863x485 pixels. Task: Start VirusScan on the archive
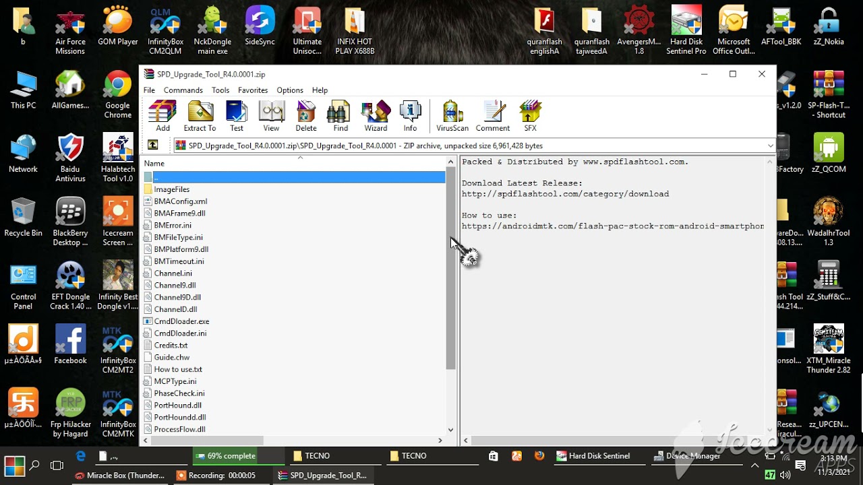(452, 116)
